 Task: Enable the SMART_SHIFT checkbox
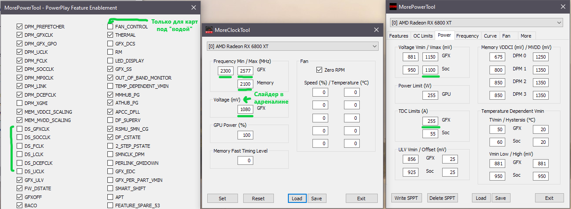(x=110, y=189)
